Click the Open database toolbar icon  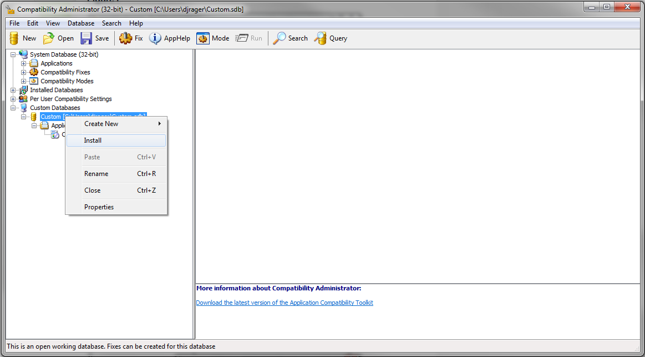49,38
